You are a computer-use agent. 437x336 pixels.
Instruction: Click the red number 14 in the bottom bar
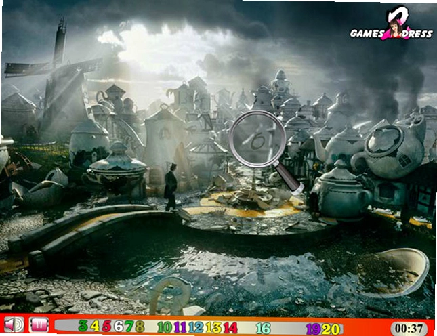[x=230, y=328]
